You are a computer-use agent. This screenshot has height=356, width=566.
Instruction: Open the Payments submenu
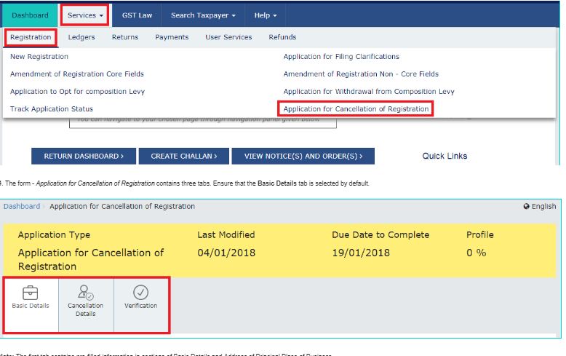(x=172, y=37)
